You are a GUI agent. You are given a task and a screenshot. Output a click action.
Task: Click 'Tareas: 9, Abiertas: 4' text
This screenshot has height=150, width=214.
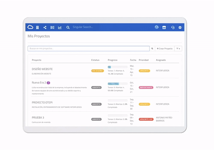tap(116, 87)
